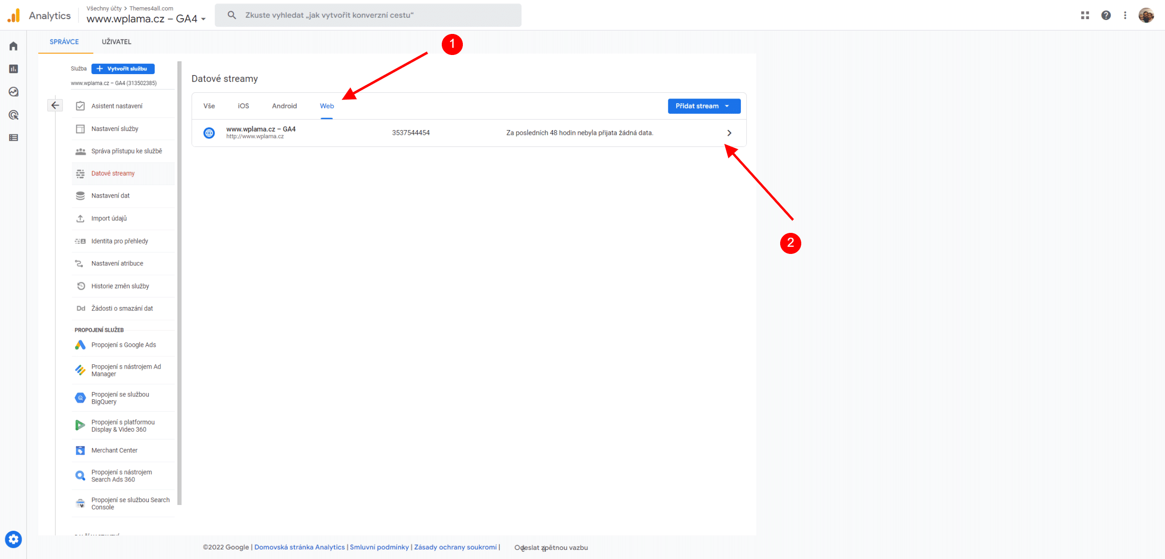
Task: Click the Nastavení služby window icon
Action: coord(80,129)
